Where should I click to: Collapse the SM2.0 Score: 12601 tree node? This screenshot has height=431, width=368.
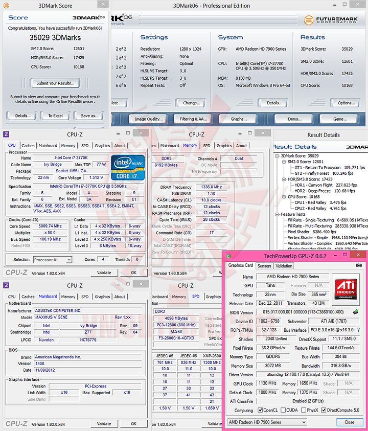[284, 162]
